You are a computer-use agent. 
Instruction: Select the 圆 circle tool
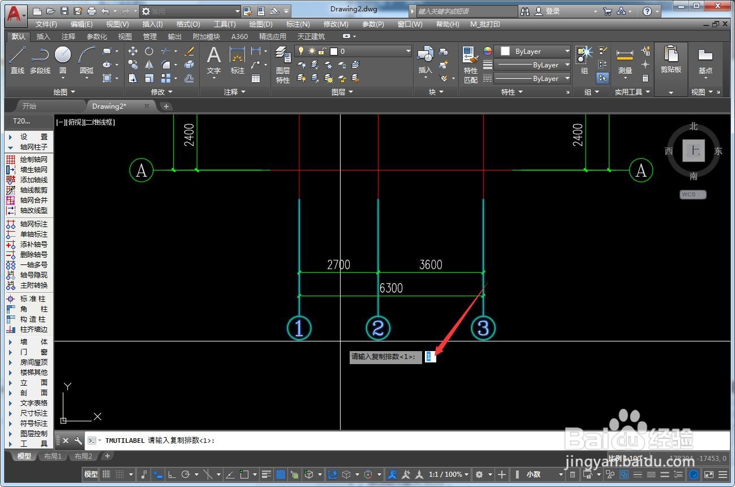click(63, 61)
